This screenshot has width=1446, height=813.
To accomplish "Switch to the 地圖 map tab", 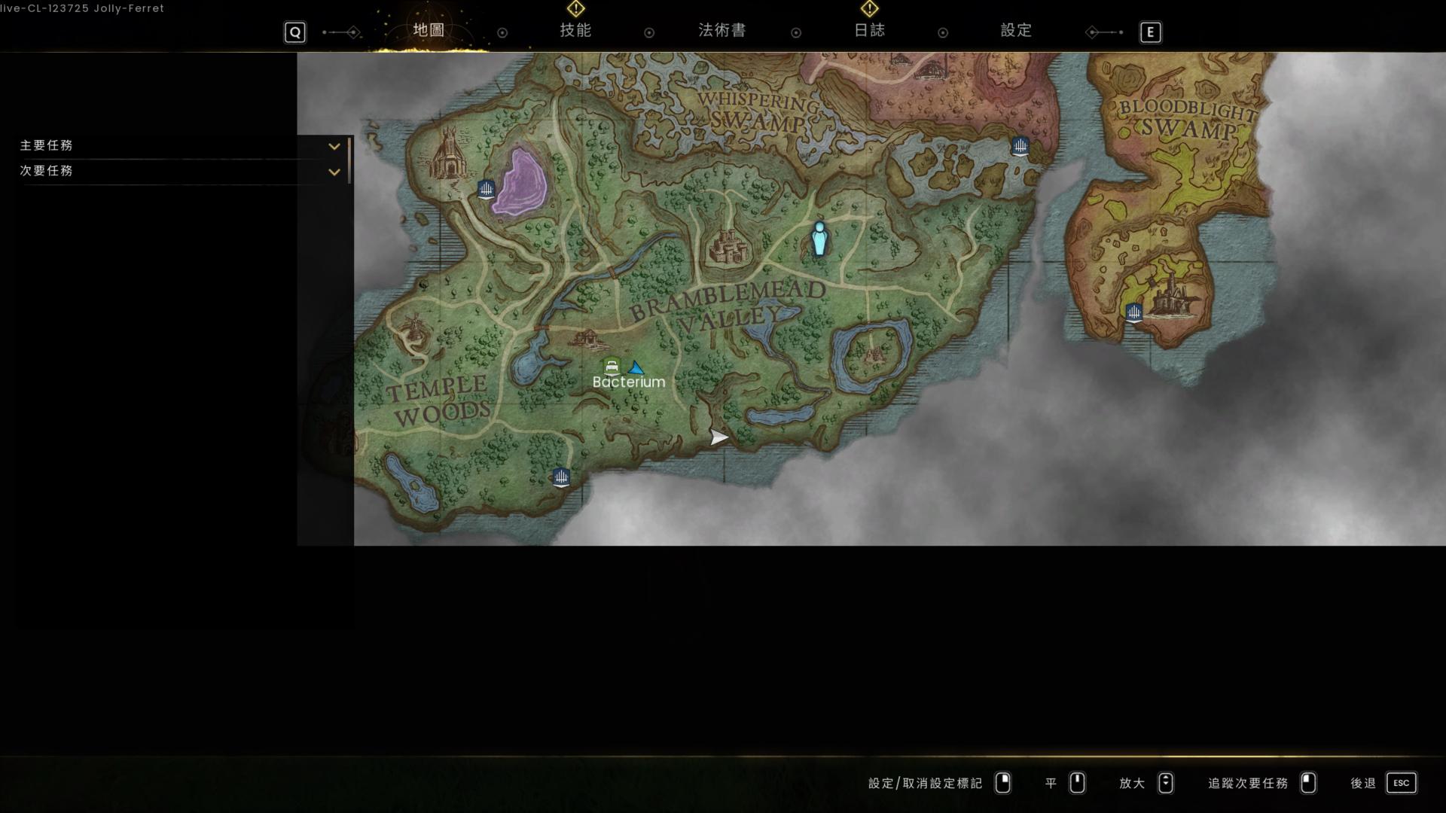I will click(429, 30).
